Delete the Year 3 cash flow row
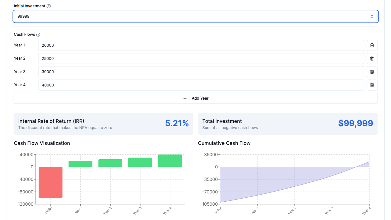This screenshot has height=220, width=391. [x=372, y=71]
